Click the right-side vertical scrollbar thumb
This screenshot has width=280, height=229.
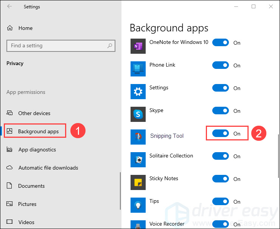pos(278,156)
